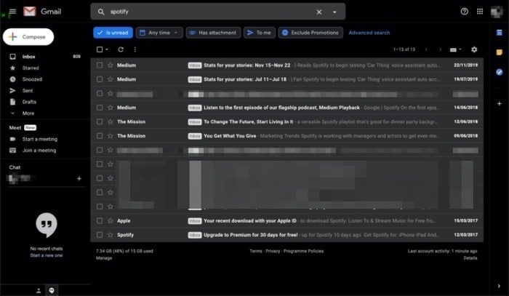Show search options dropdown arrow
Image resolution: width=509 pixels, height=296 pixels.
pyautogui.click(x=334, y=12)
